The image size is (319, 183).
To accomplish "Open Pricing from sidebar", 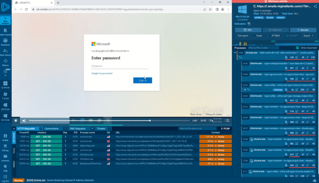I will [5, 148].
